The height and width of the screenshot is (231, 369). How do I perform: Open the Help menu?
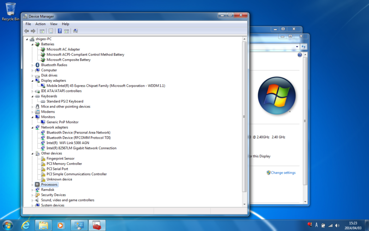coord(65,24)
